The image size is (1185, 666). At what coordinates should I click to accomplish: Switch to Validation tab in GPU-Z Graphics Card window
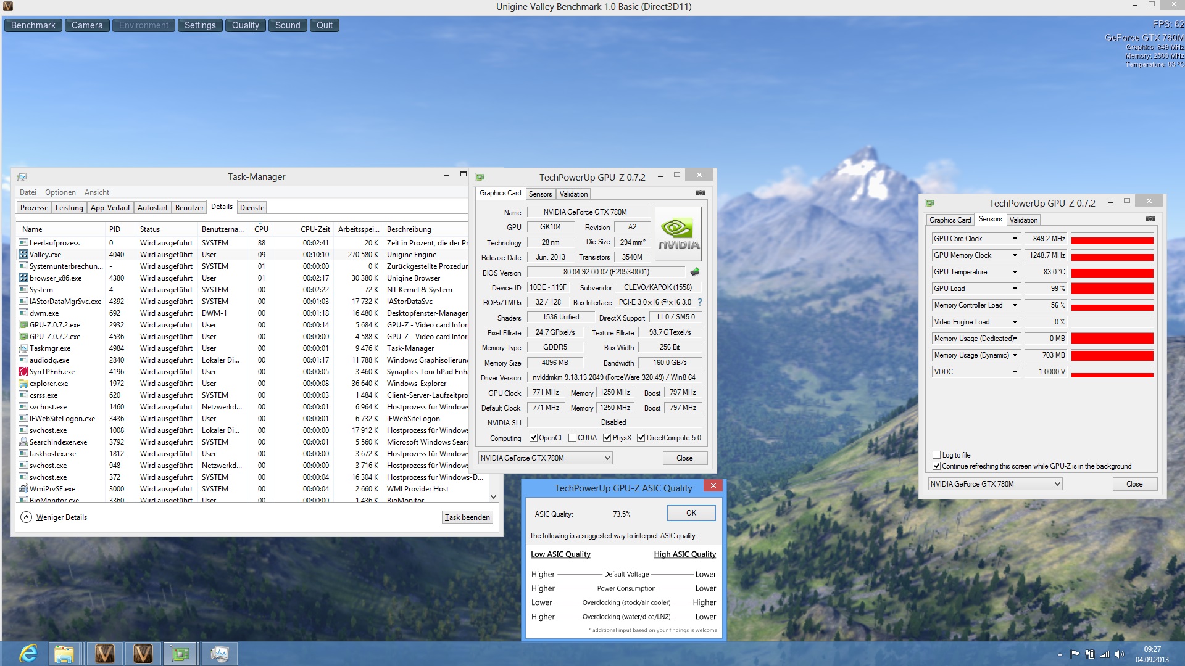(x=573, y=194)
